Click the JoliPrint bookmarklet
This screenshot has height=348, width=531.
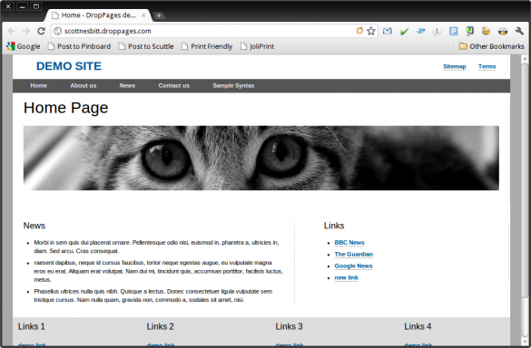click(258, 46)
